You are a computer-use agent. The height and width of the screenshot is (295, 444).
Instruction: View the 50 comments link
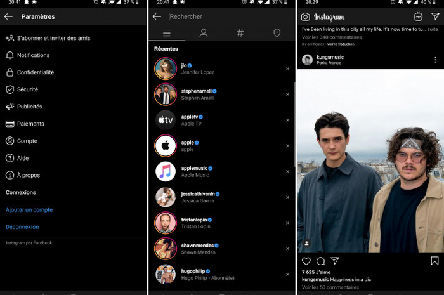330,287
